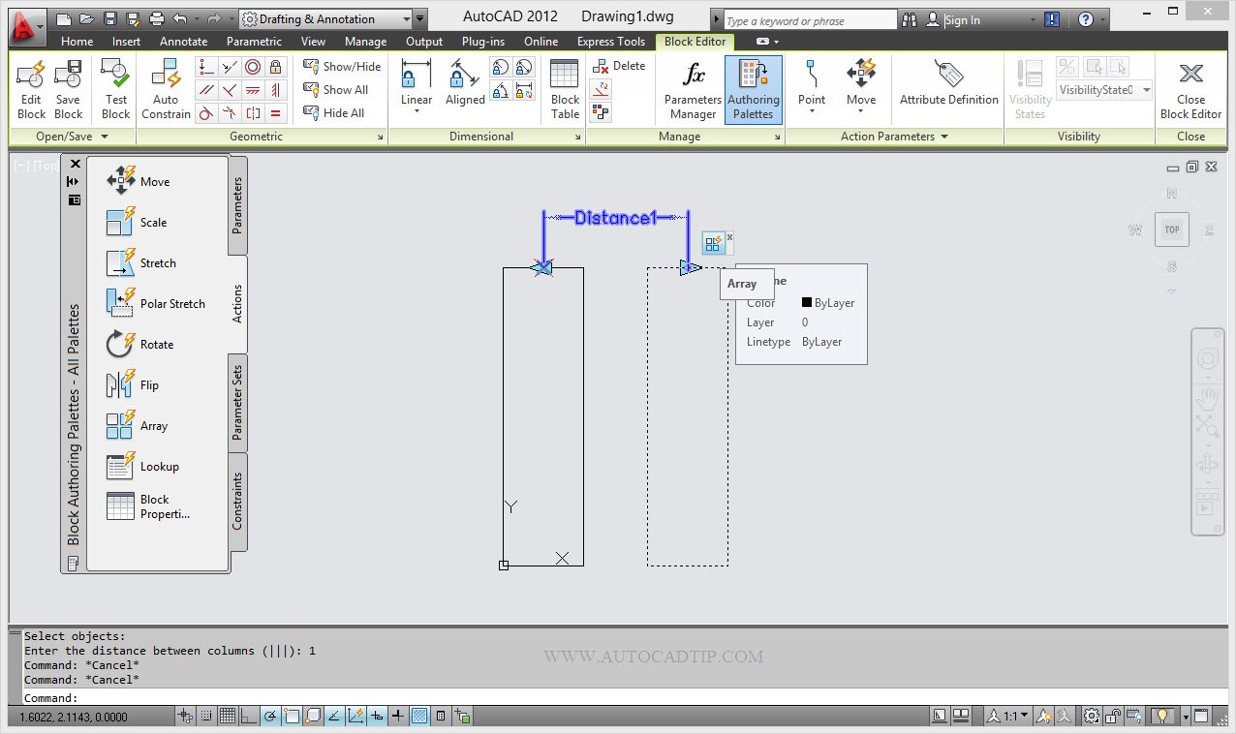Apply the Concentric geometric constraint
Viewport: 1236px width, 734px height.
253,67
